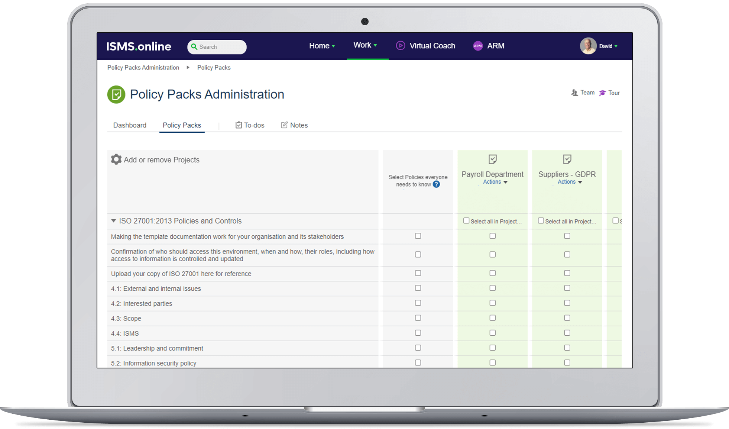This screenshot has width=729, height=429.
Task: Open David's user profile menu
Action: click(606, 46)
